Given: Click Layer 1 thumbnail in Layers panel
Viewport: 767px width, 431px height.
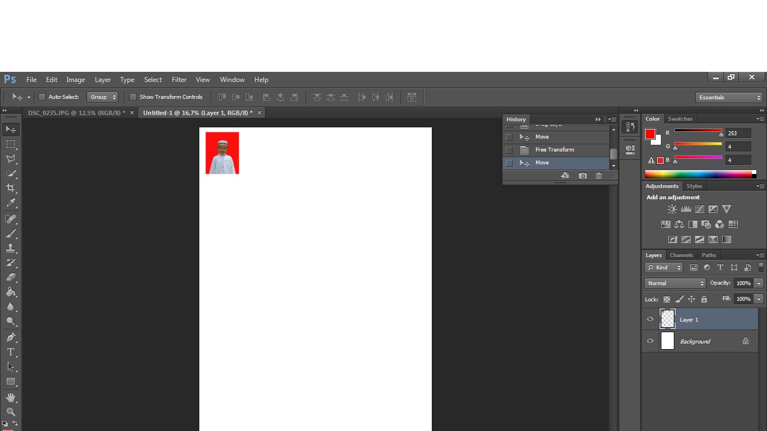Looking at the screenshot, I should click(667, 319).
